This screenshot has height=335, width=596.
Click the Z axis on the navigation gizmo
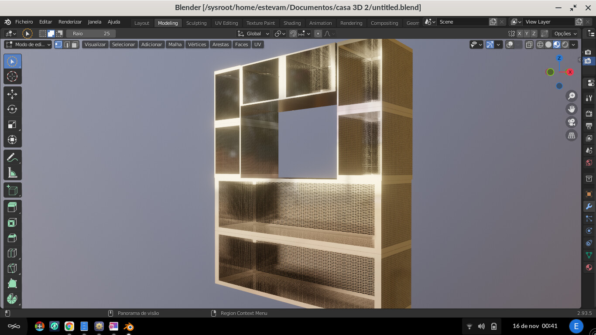559,57
